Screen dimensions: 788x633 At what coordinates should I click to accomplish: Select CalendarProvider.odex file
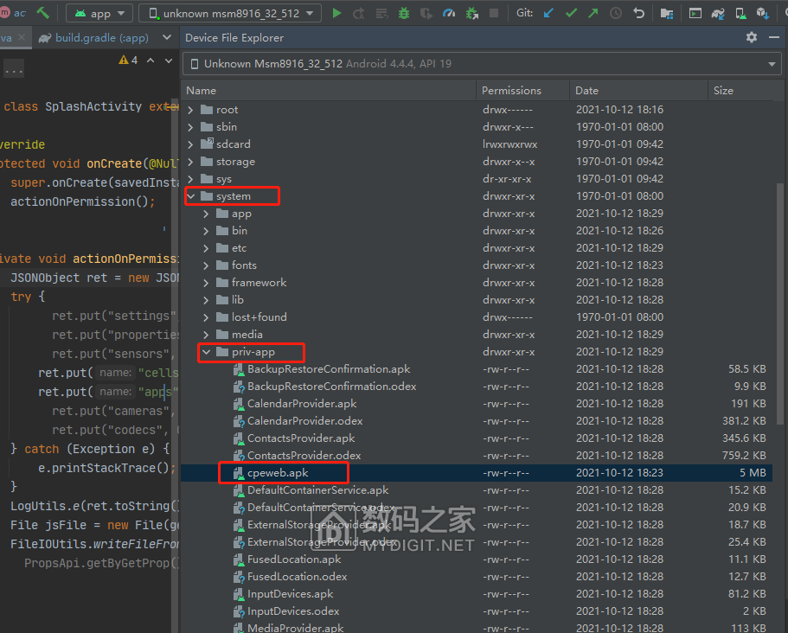coord(477,421)
